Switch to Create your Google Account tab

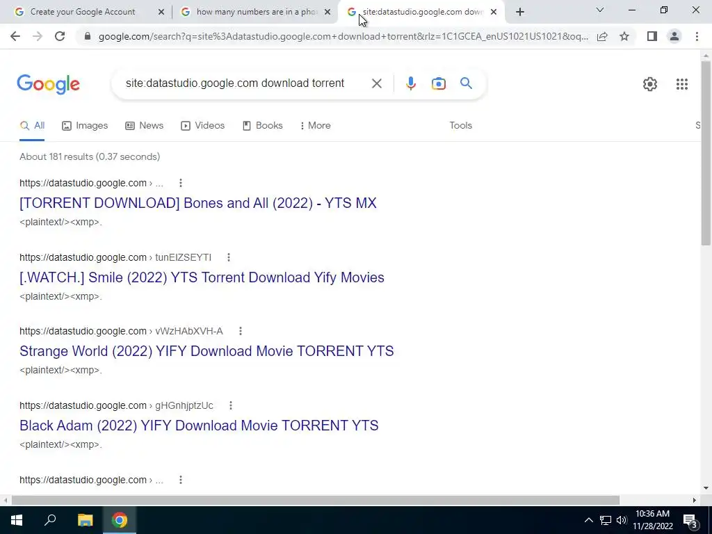83,12
